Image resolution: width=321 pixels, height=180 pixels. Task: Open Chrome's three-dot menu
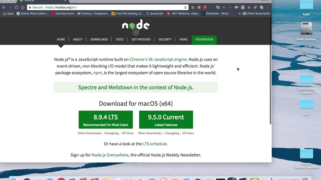[x=268, y=7]
